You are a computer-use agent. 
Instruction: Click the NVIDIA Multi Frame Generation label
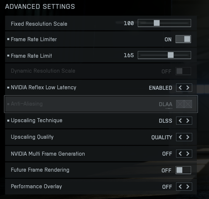pos(48,154)
